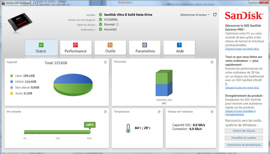Click the green check beside Santé du disque
The height and width of the screenshot is (154, 270).
(101, 24)
